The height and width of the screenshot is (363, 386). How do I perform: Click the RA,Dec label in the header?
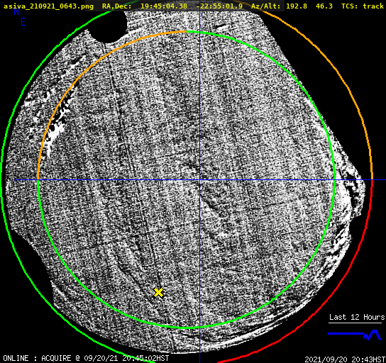(117, 6)
